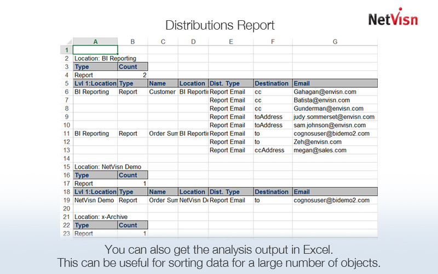Click the 'Count' header in row 16
The width and height of the screenshot is (438, 274).
pyautogui.click(x=132, y=175)
